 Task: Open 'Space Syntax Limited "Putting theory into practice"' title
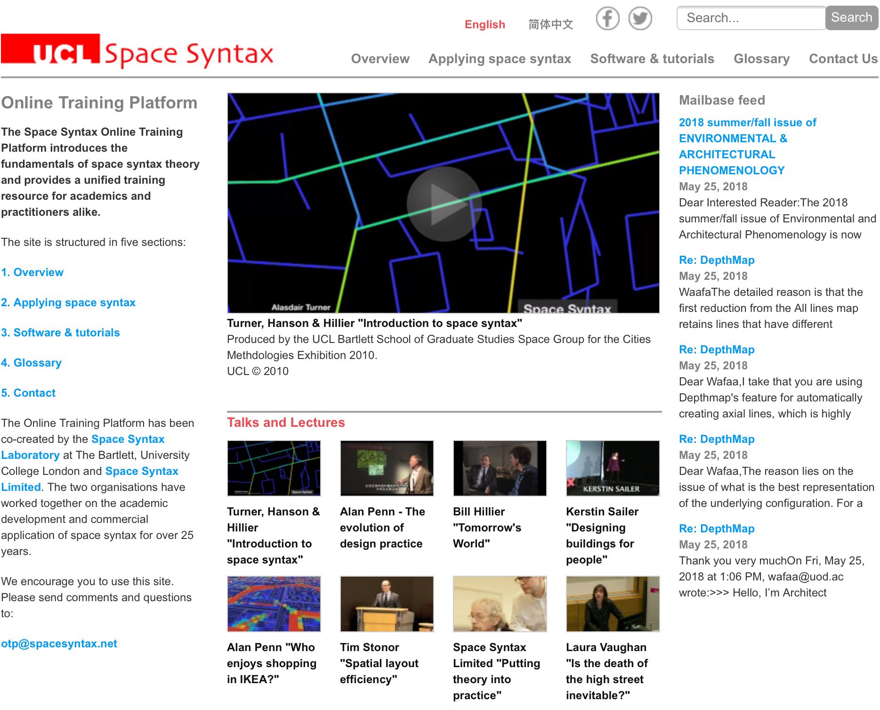click(496, 671)
